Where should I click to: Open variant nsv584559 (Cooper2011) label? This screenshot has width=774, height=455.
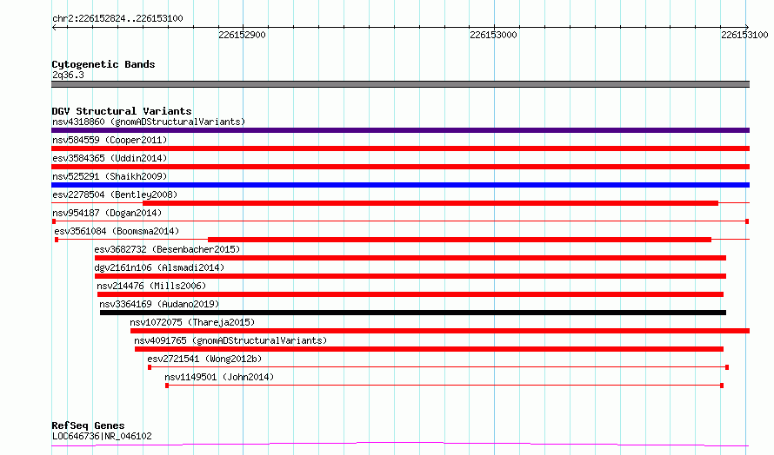coord(110,140)
